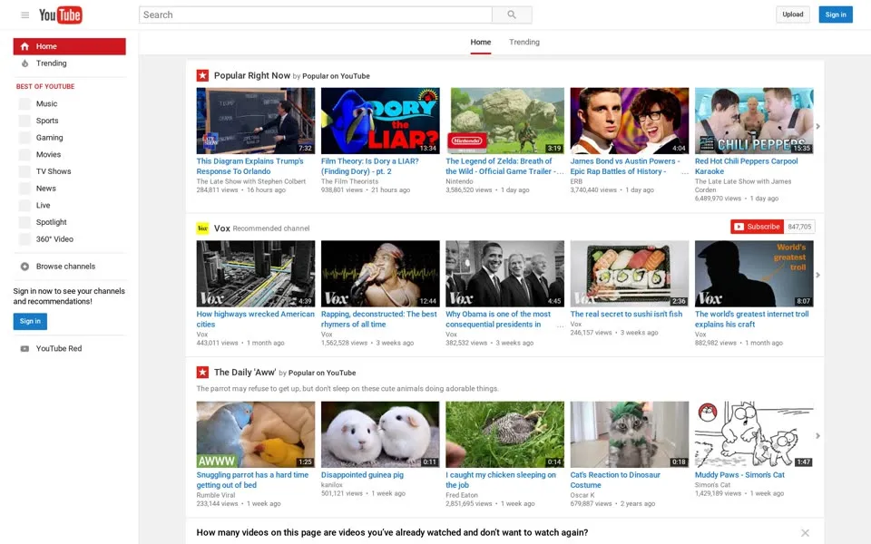Screen dimensions: 871x544
Task: Open the Simon's Cat Muddy Paws thumbnail
Action: coord(754,434)
